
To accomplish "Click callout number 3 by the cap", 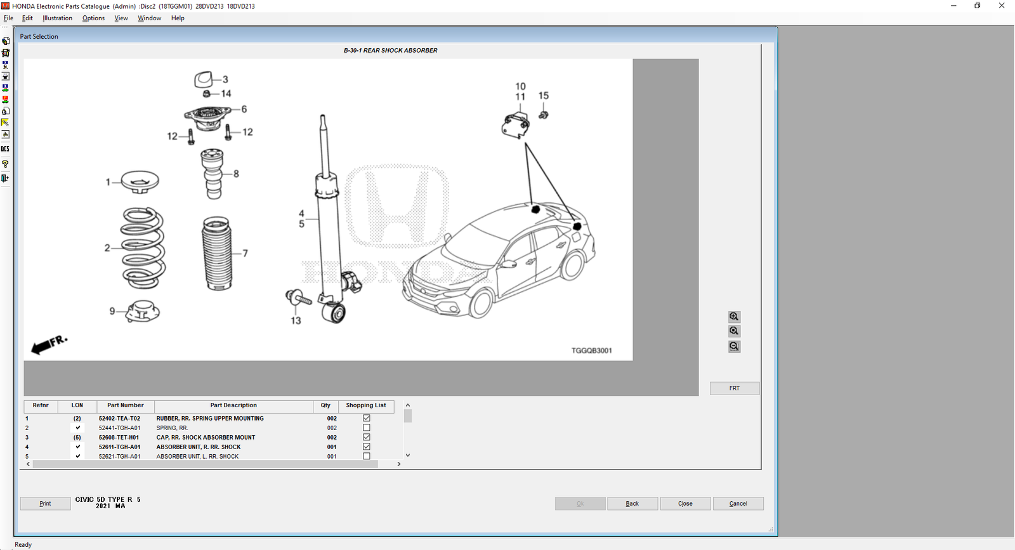I will [x=225, y=79].
